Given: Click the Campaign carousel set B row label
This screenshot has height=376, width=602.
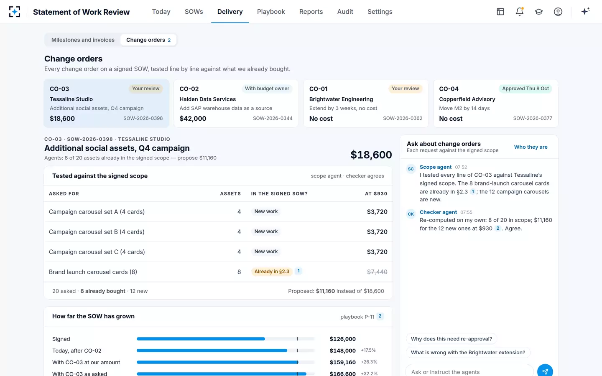Looking at the screenshot, I should (x=97, y=232).
